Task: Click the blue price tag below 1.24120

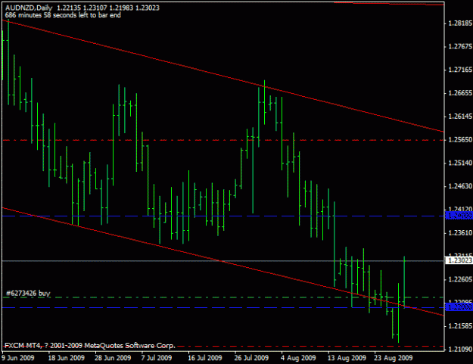Action: 459,216
